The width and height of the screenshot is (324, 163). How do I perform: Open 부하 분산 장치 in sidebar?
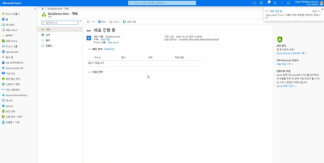point(11,79)
